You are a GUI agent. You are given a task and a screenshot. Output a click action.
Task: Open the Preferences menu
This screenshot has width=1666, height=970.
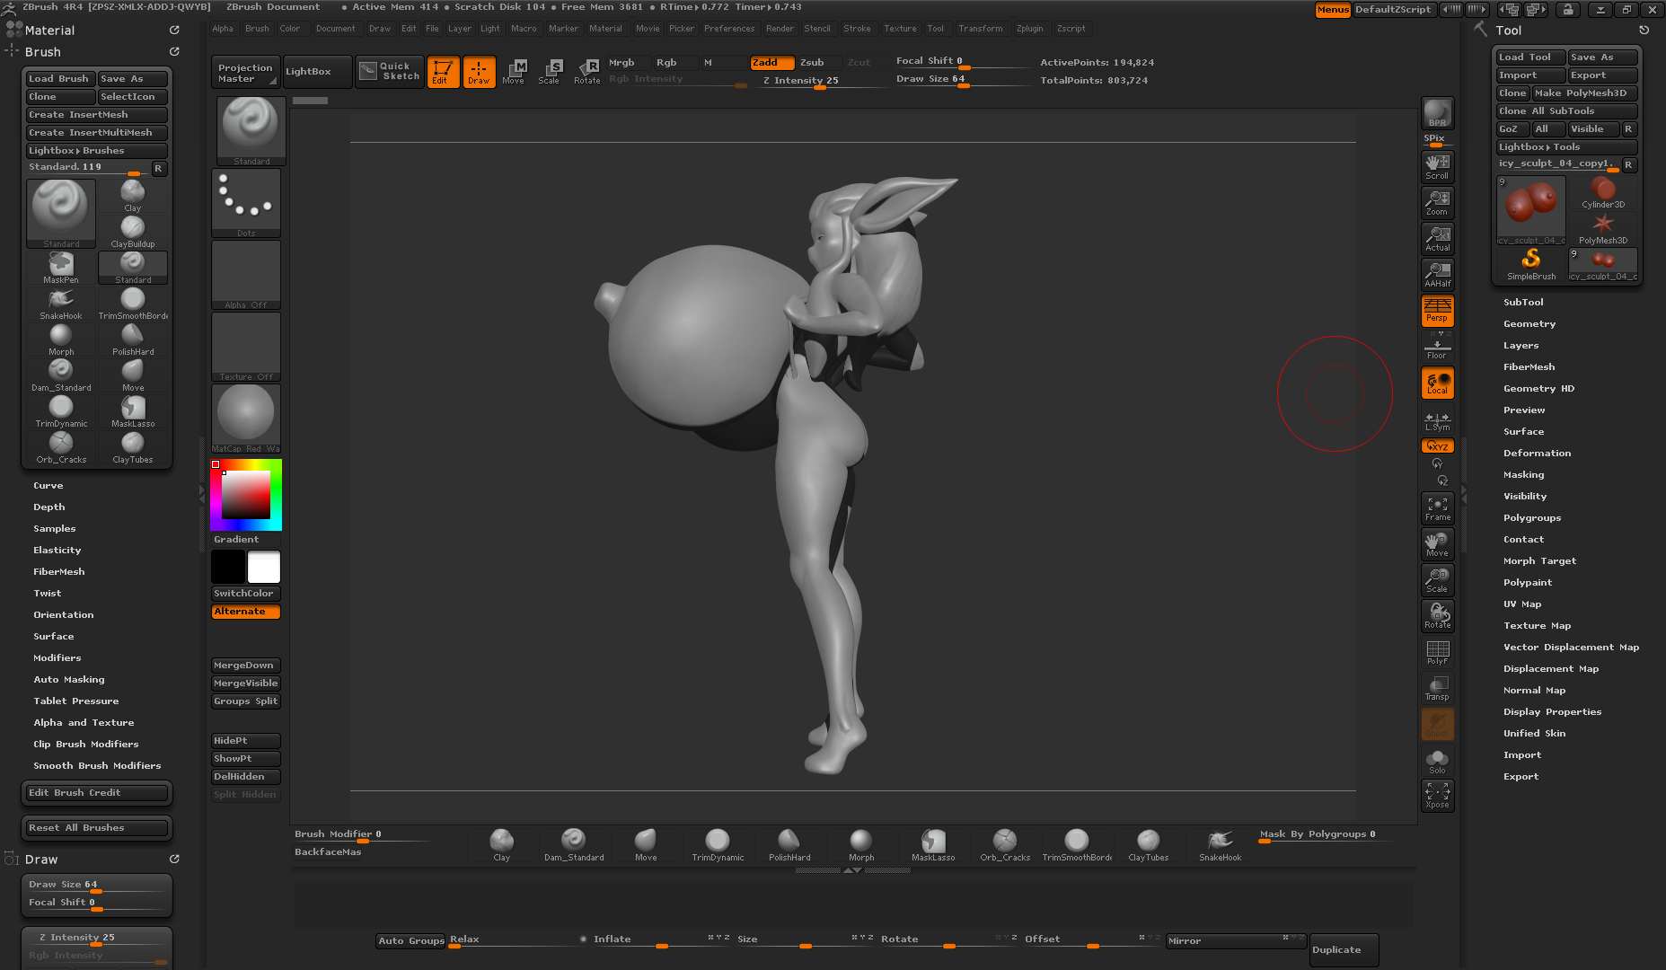pos(728,29)
